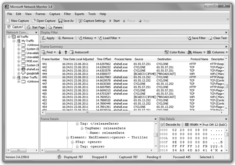235x165 pixels.
Task: Click the Prot Off: 12 button
Action: (215, 125)
